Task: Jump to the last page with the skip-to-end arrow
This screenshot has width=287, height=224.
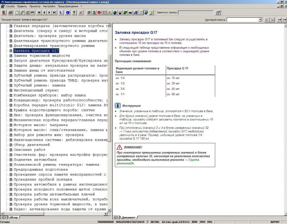Action: (x=55, y=13)
